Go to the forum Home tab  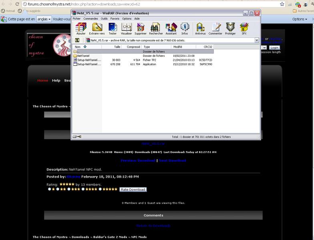[x=42, y=80]
